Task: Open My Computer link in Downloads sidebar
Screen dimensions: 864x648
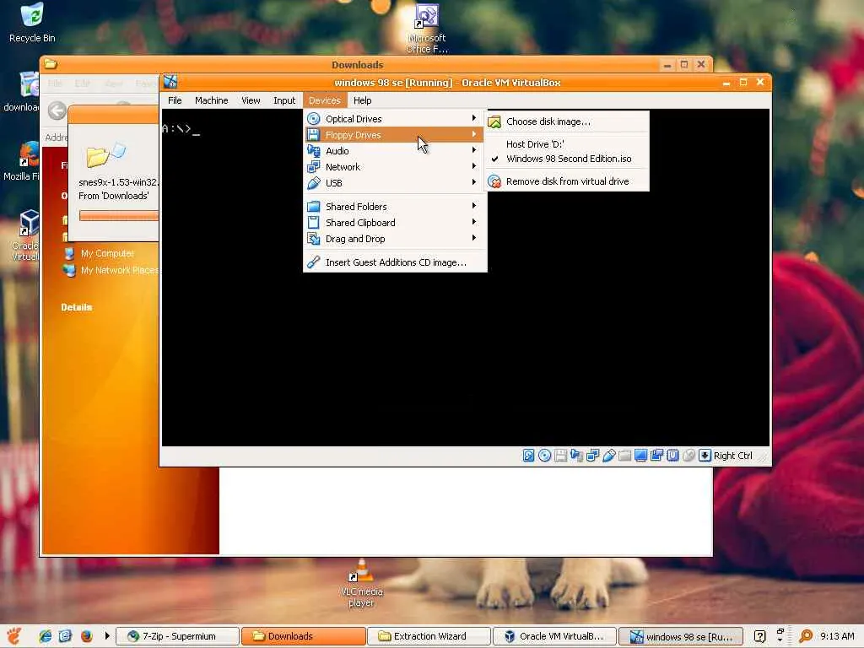Action: 107,253
